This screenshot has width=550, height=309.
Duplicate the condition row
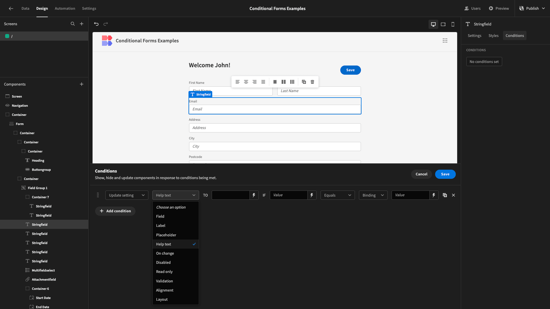point(445,195)
